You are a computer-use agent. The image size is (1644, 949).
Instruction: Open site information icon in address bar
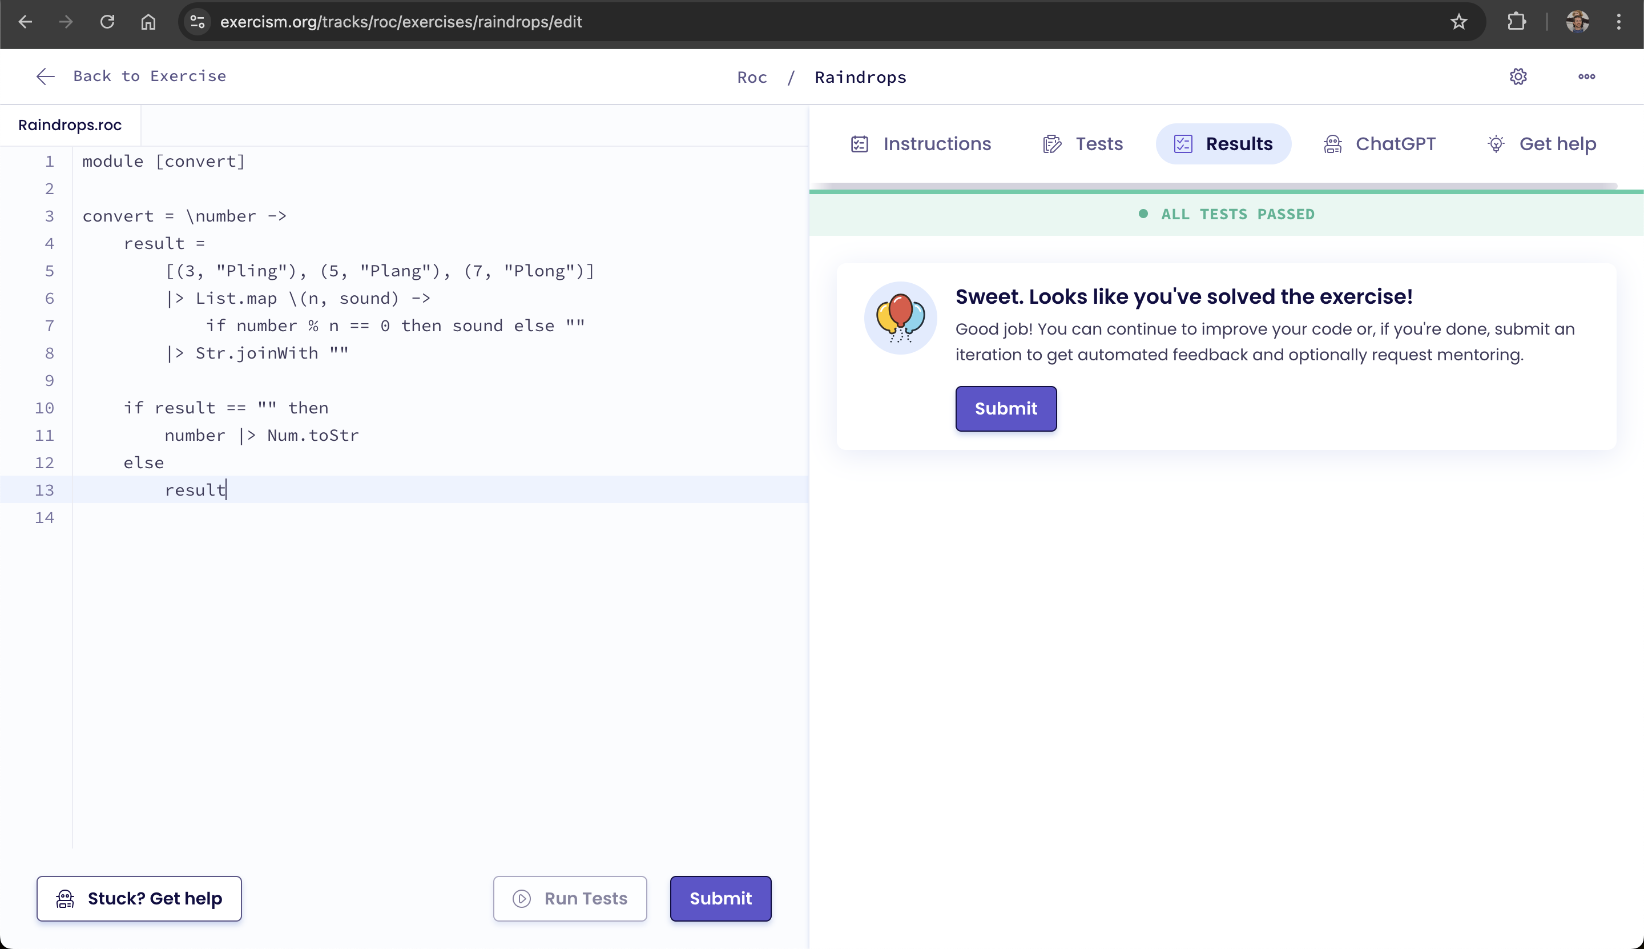tap(198, 22)
